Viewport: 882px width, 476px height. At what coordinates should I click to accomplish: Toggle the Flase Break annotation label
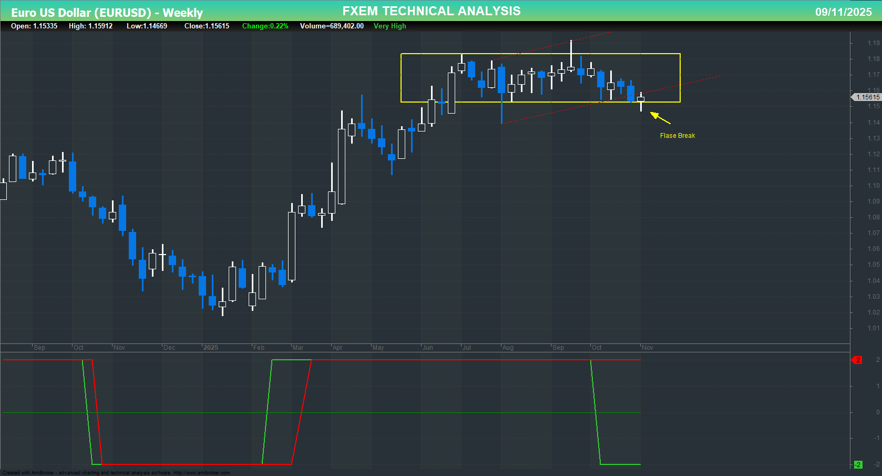coord(677,135)
